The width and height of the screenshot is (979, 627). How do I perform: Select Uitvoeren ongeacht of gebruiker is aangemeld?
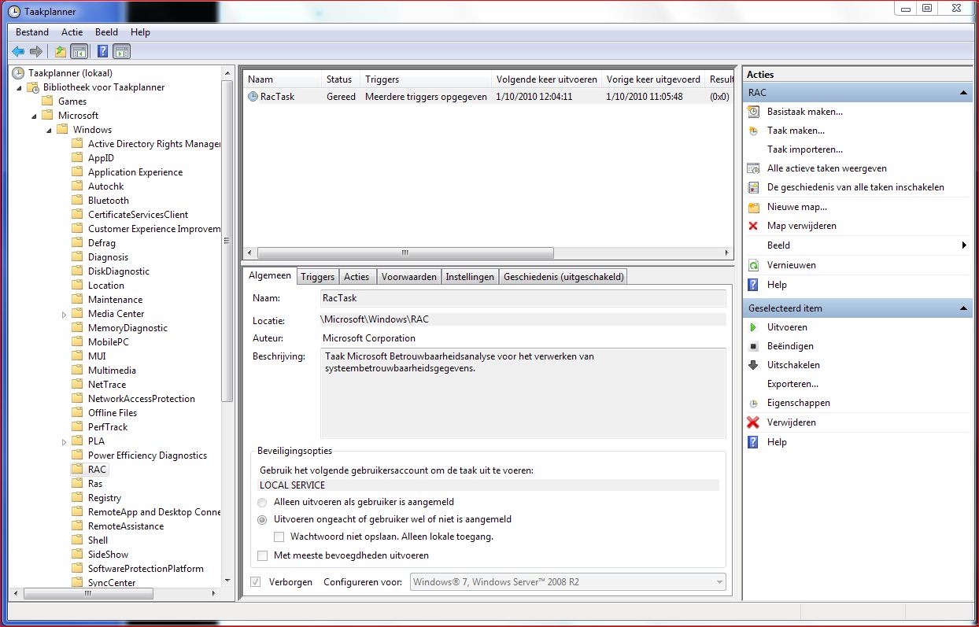pos(263,519)
